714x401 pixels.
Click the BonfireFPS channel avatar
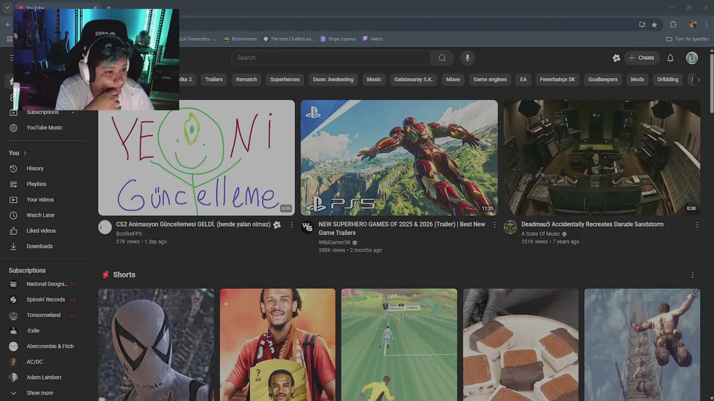point(105,227)
